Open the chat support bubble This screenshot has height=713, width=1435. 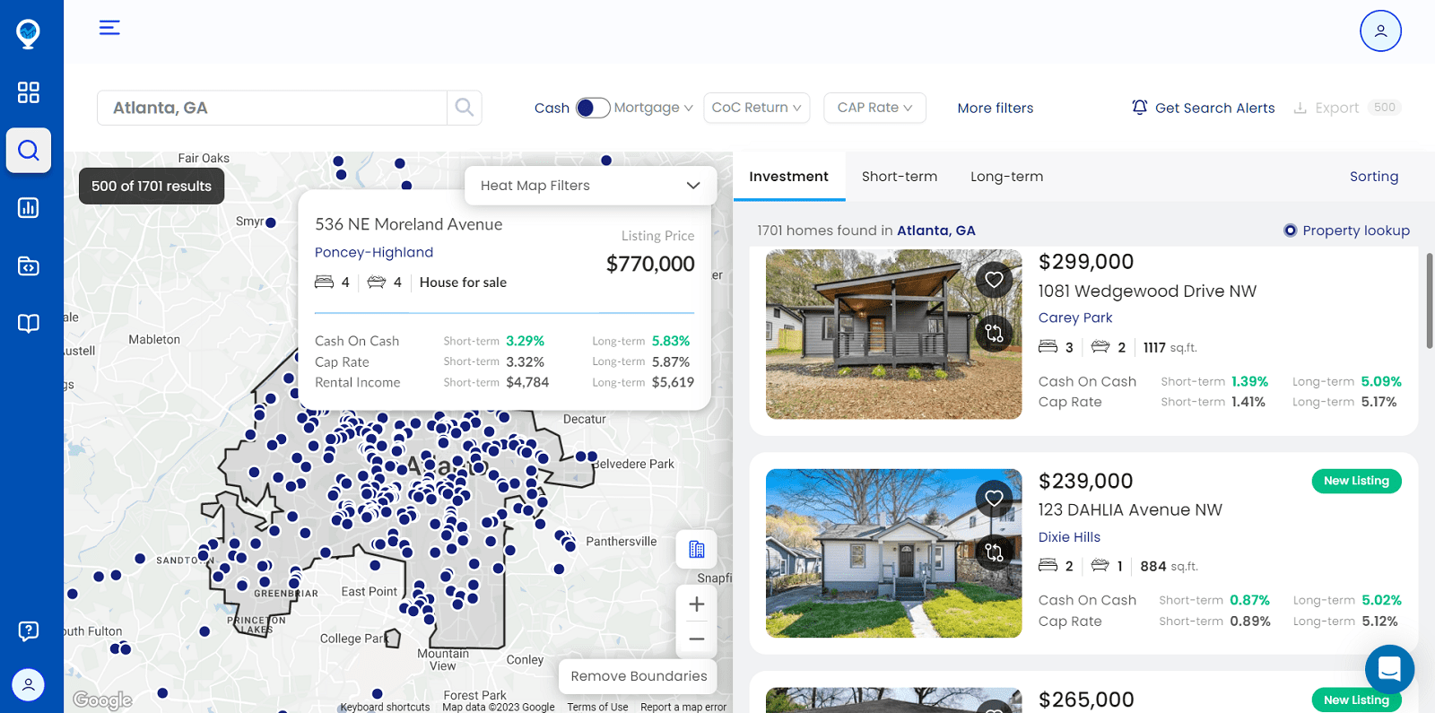(x=1388, y=669)
